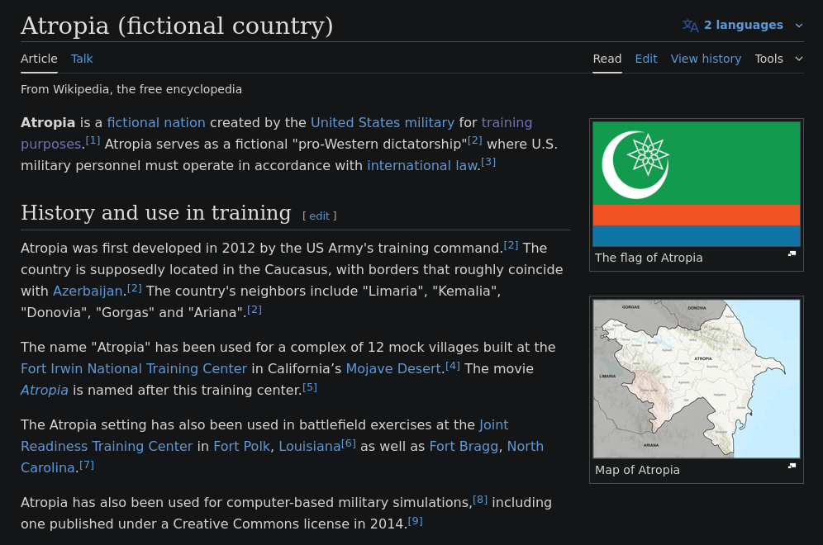823x545 pixels.
Task: Enlarge the Map of Atropia image icon
Action: [792, 466]
